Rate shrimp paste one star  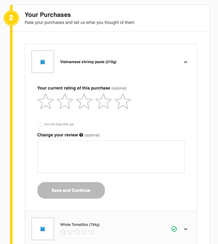point(45,101)
